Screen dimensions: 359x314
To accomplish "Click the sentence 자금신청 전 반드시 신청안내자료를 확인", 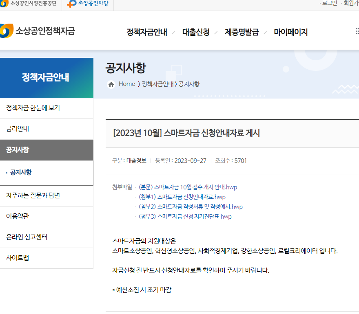I will pyautogui.click(x=191, y=270).
